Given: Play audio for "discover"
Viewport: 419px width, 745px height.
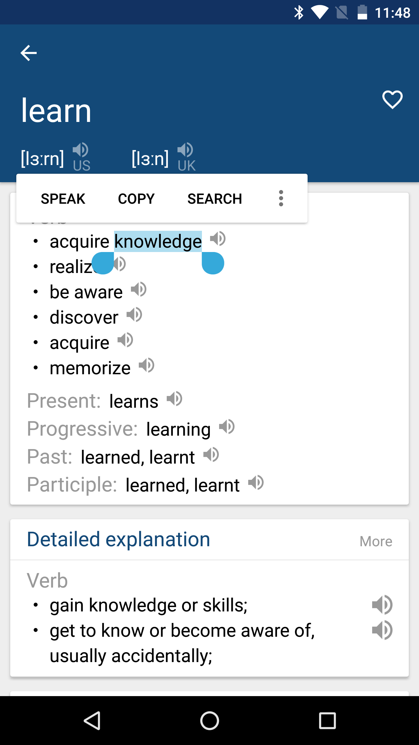Looking at the screenshot, I should (134, 315).
